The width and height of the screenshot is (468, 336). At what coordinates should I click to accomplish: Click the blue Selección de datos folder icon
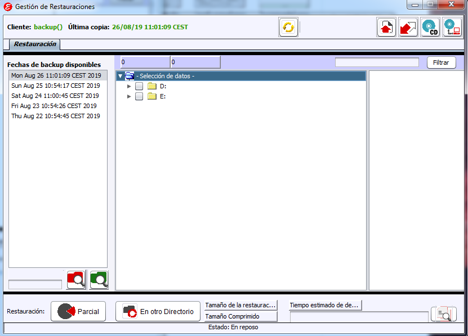point(129,76)
